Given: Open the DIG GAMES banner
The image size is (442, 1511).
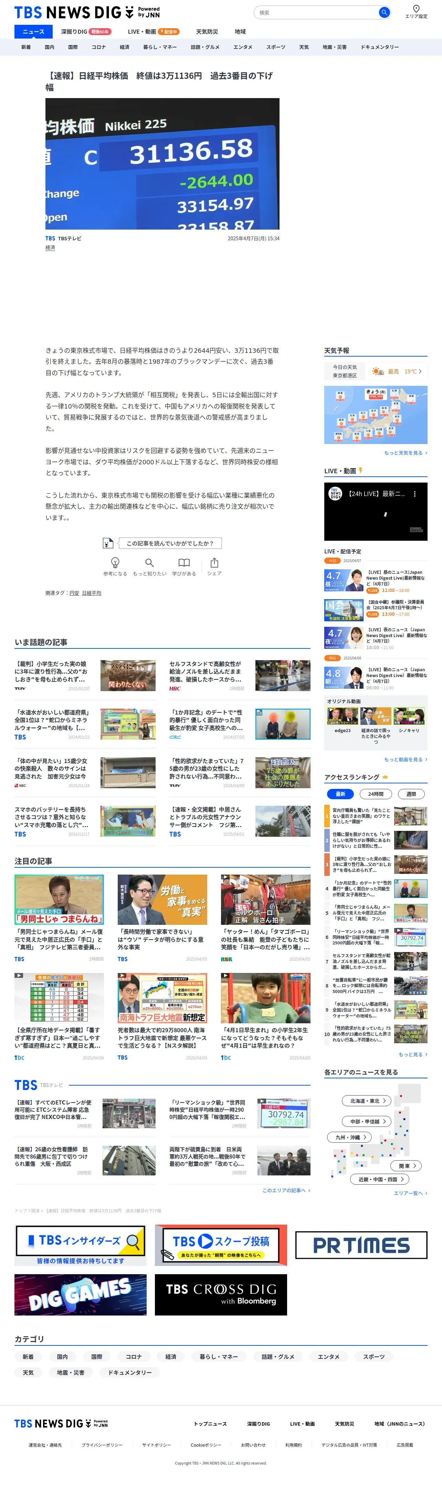Looking at the screenshot, I should [81, 1295].
